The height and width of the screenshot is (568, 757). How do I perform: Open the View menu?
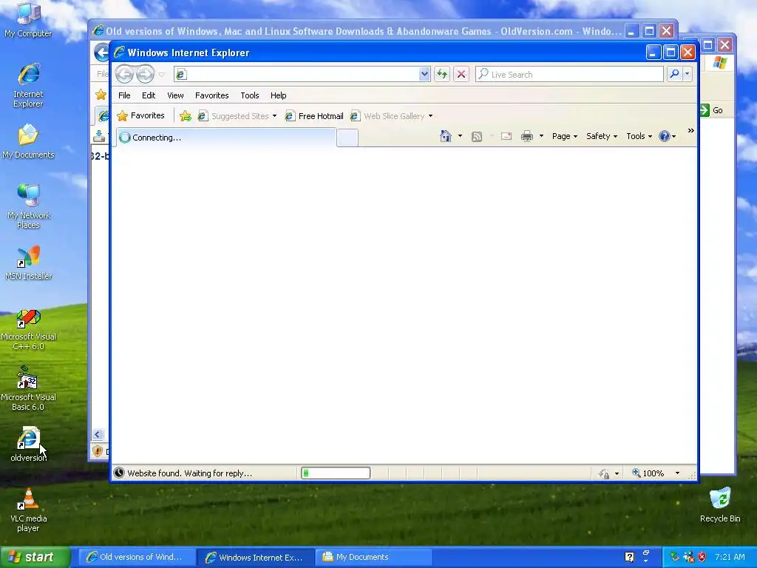(x=175, y=95)
